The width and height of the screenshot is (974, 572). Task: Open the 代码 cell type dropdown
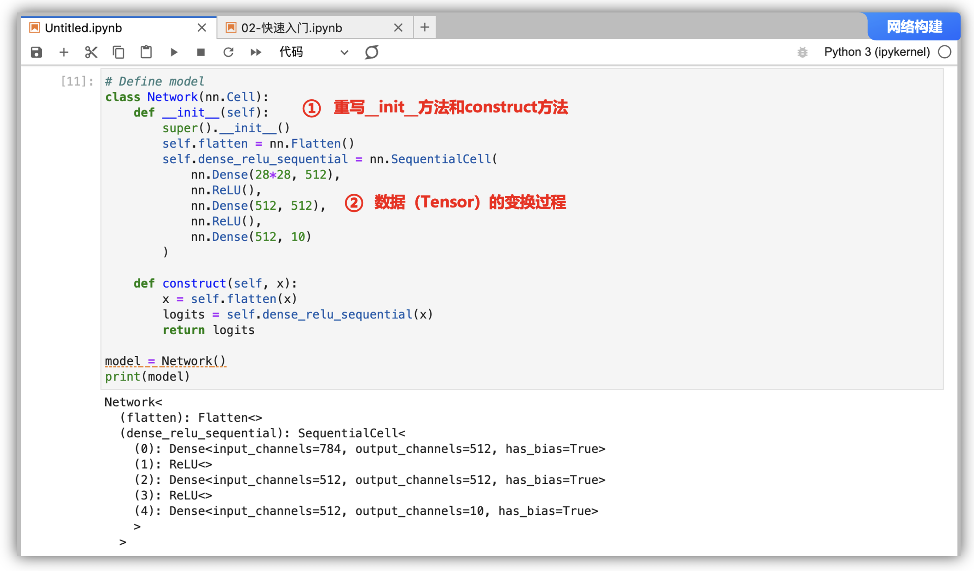point(313,52)
